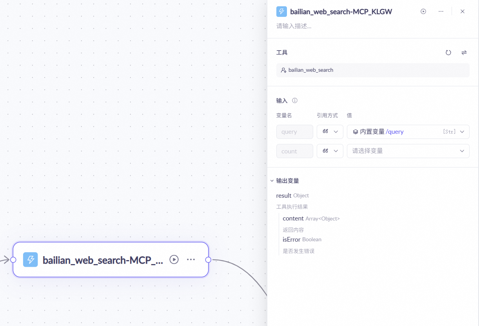Click the node's right output connector
Image resolution: width=479 pixels, height=326 pixels.
click(x=208, y=260)
